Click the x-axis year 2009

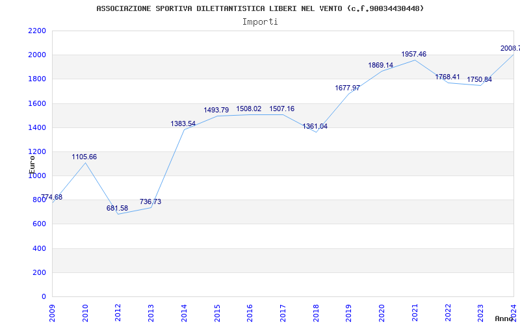point(52,313)
